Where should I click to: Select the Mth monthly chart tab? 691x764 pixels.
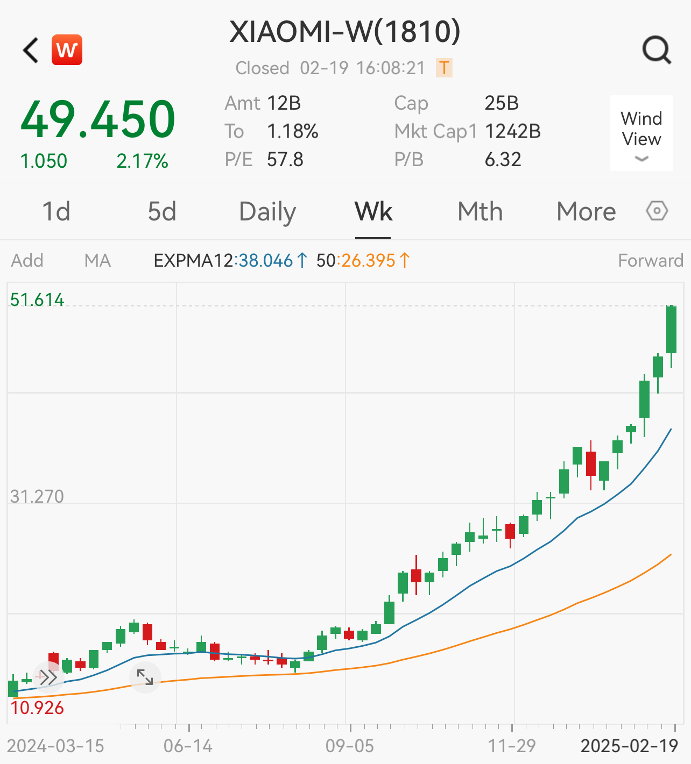click(x=480, y=211)
